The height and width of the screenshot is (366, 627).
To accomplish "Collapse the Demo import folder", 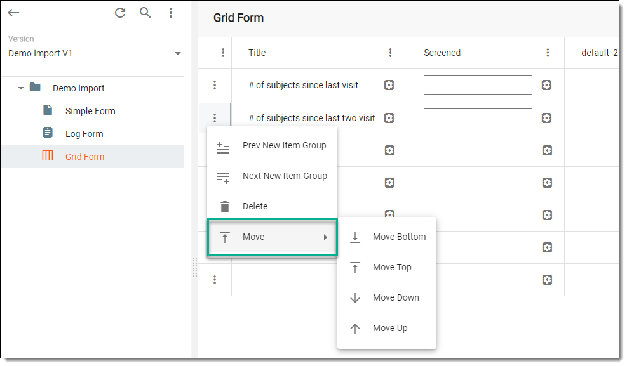I will (x=21, y=88).
